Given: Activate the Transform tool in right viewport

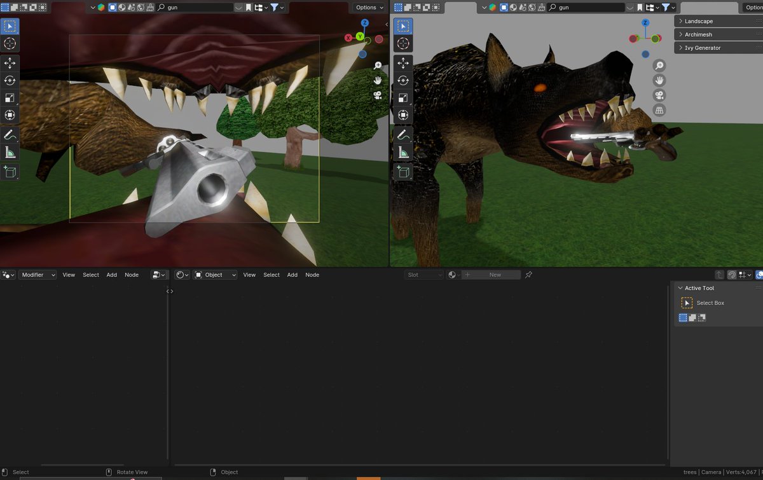Looking at the screenshot, I should [402, 115].
